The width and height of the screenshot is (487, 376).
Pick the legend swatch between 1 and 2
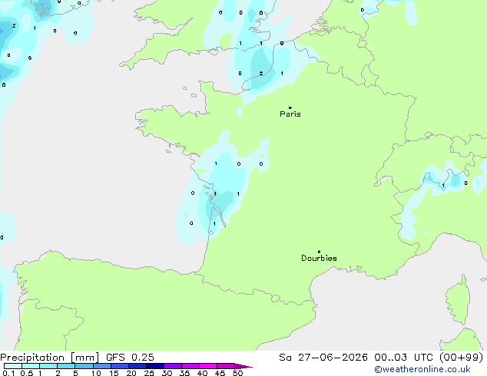48,366
